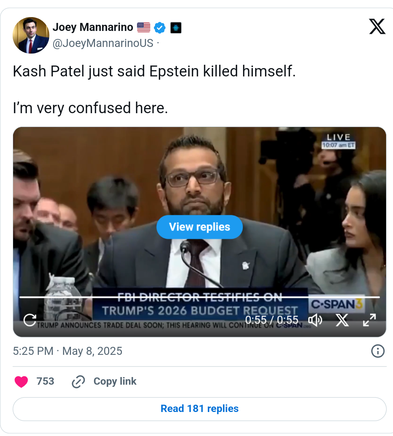Seek using the video progress bar

(199, 297)
